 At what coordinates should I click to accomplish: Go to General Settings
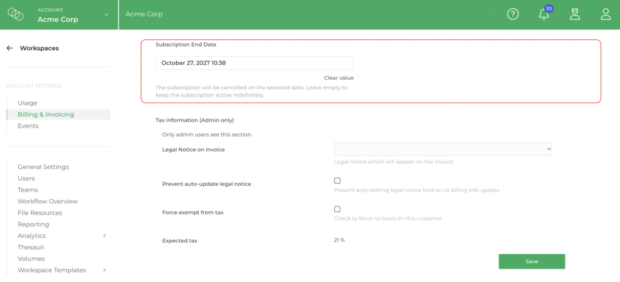[x=43, y=167]
